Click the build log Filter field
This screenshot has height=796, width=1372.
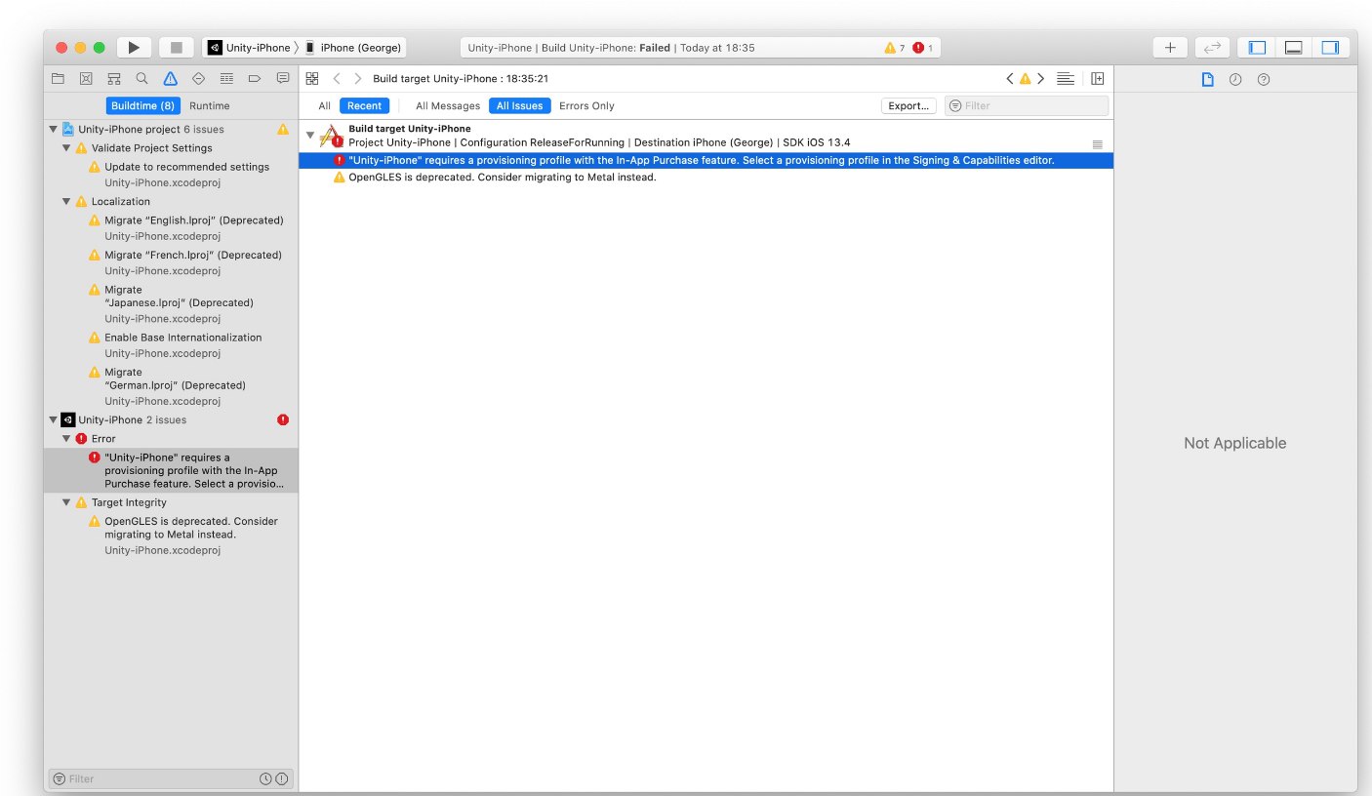tap(1027, 105)
